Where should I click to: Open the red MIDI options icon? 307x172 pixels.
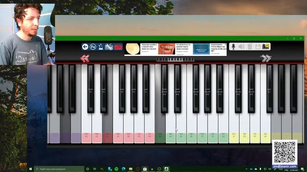118,47
